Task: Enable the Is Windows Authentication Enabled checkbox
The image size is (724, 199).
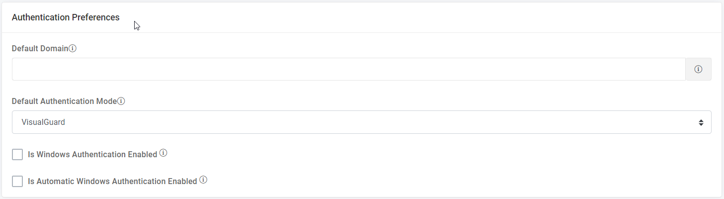Action: [x=17, y=155]
